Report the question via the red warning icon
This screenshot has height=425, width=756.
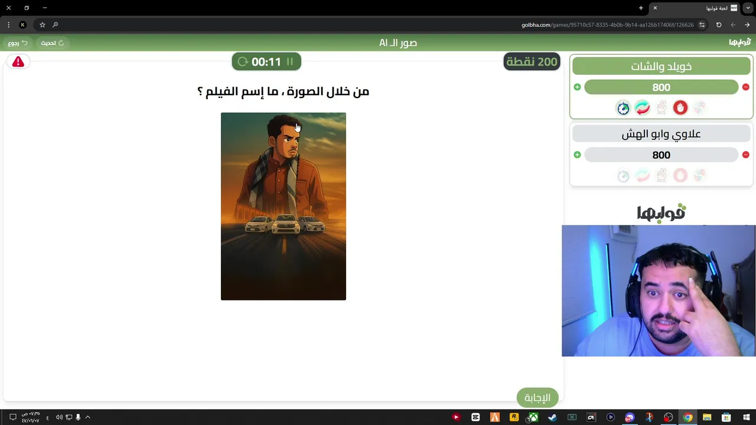point(18,61)
